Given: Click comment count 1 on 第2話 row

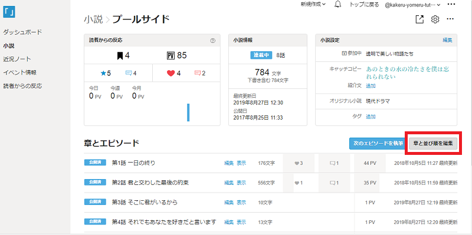Looking at the screenshot, I should click(334, 183).
